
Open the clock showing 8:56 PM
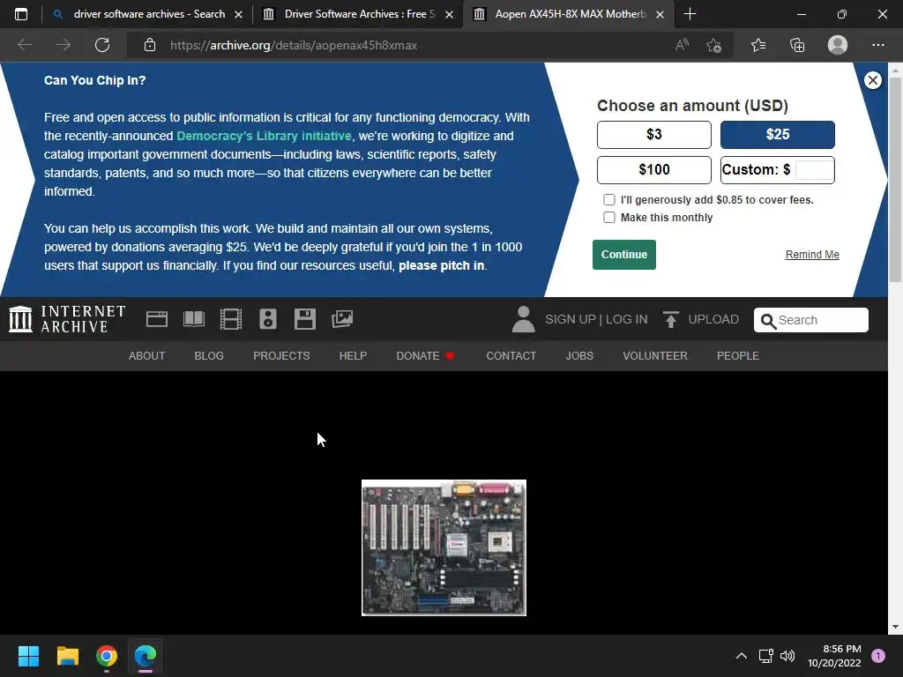[x=834, y=656]
